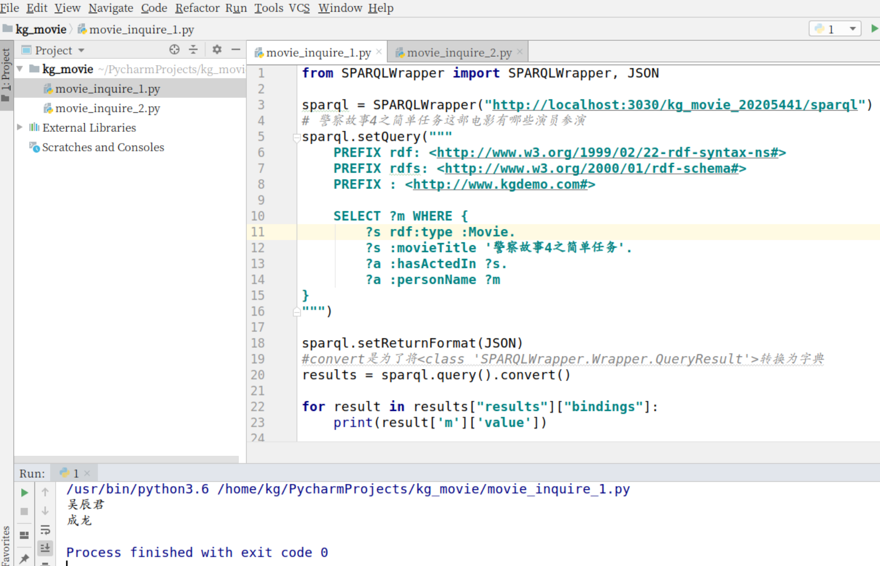The width and height of the screenshot is (880, 566).
Task: Select Scratches and Consoles item
Action: tap(103, 147)
